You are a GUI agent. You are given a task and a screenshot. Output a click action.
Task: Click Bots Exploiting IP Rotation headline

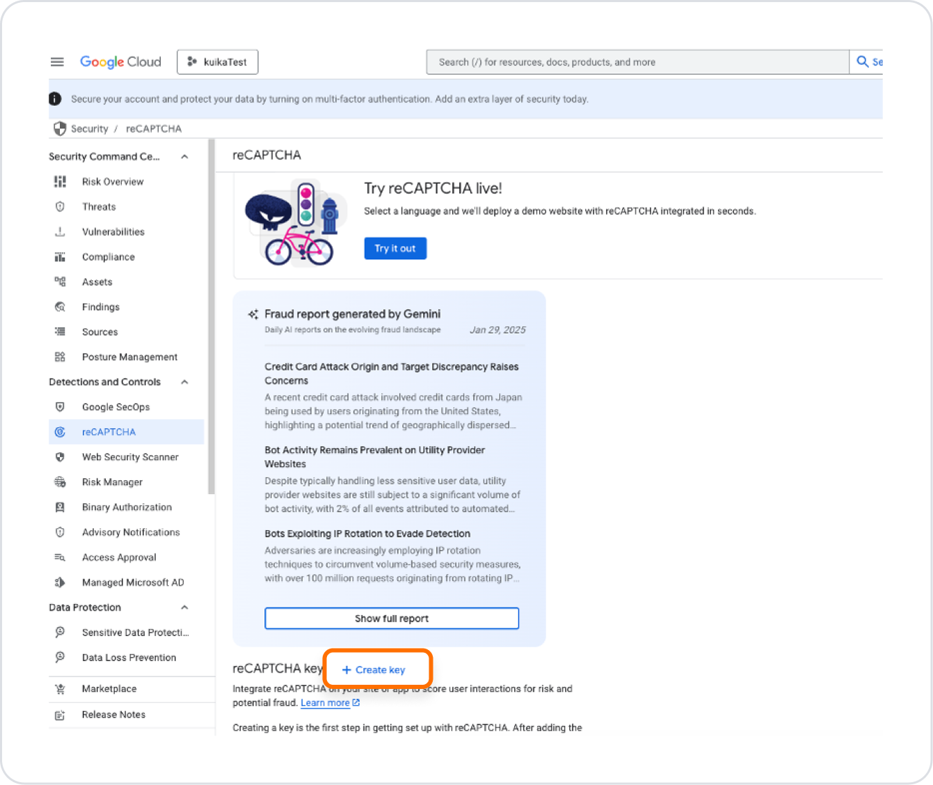pyautogui.click(x=367, y=534)
